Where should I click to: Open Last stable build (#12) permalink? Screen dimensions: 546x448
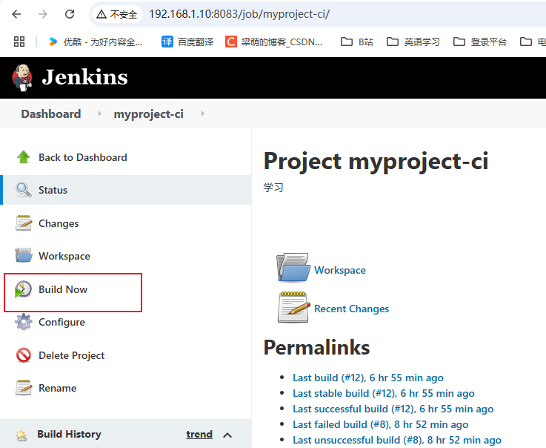(383, 394)
